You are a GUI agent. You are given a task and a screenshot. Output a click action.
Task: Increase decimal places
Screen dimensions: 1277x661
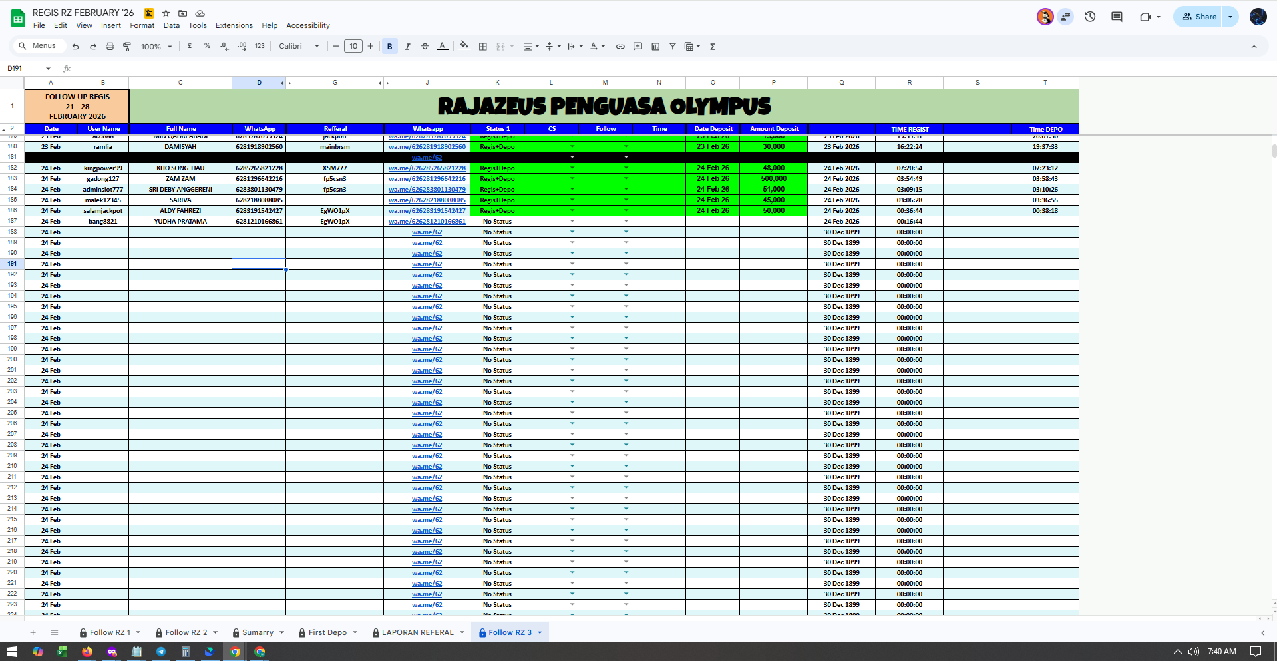[x=242, y=46]
